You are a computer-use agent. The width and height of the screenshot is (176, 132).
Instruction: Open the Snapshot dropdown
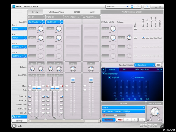click(x=117, y=7)
